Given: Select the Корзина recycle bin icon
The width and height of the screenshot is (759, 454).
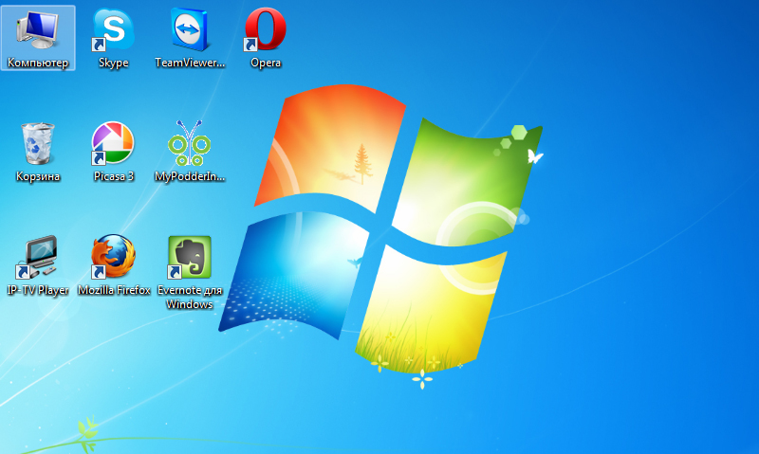Looking at the screenshot, I should [38, 144].
